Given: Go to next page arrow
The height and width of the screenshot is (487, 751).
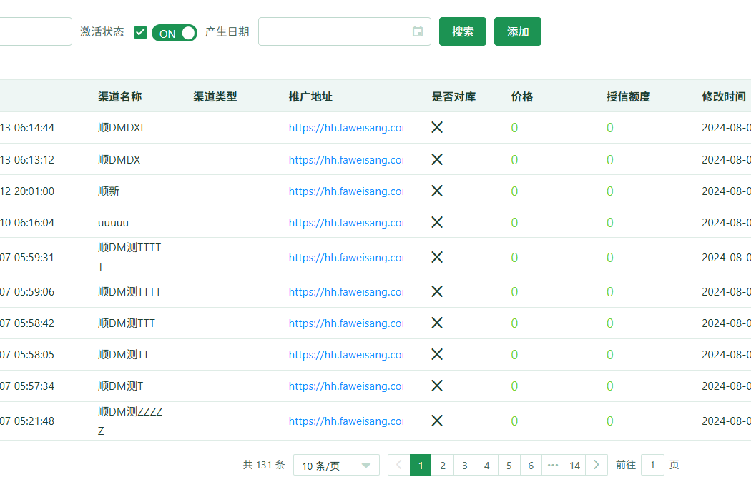Looking at the screenshot, I should (x=597, y=465).
